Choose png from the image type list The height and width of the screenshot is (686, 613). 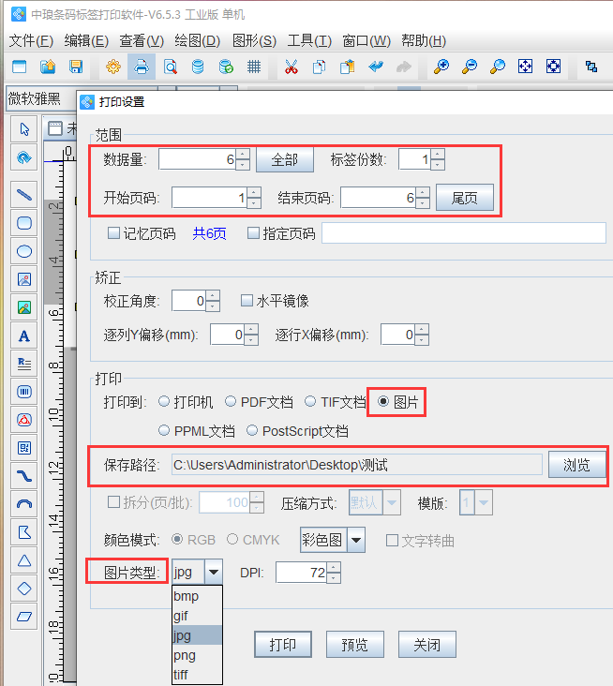pos(185,655)
